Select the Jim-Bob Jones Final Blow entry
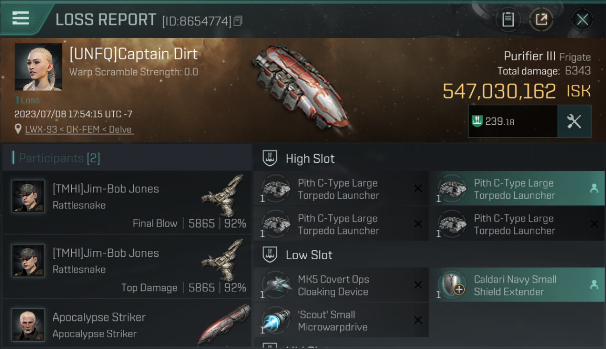Image resolution: width=606 pixels, height=349 pixels. point(127,202)
